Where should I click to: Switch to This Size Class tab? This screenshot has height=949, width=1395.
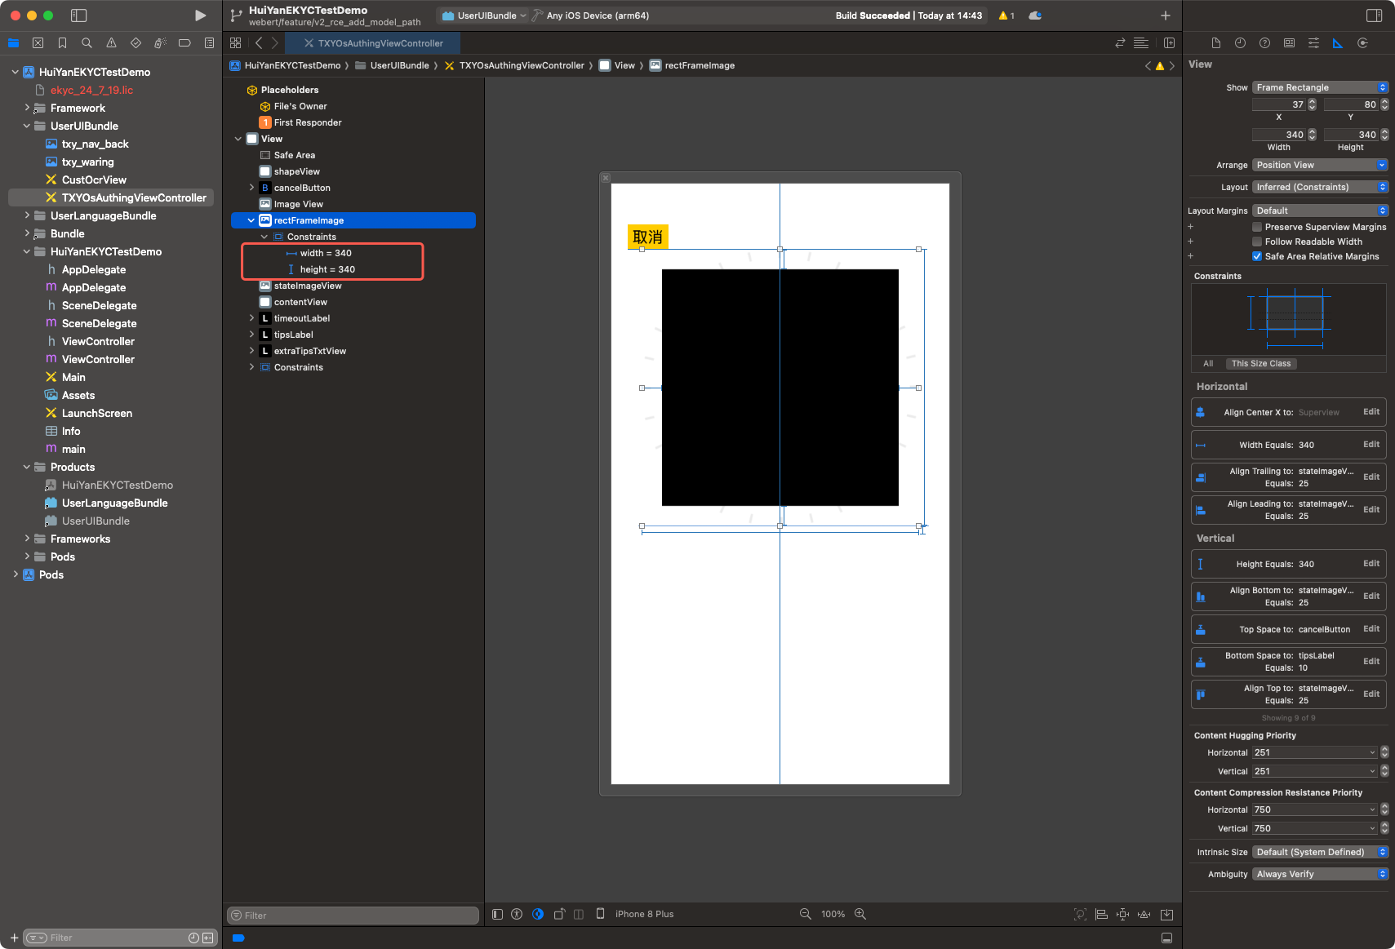pos(1260,364)
